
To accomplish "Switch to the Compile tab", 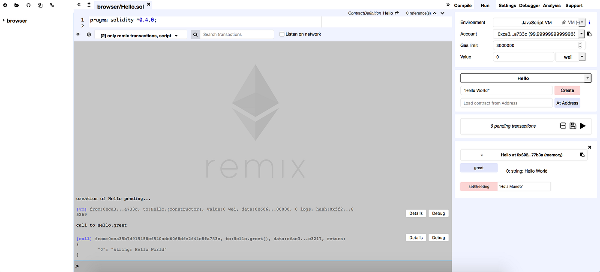I will point(463,6).
